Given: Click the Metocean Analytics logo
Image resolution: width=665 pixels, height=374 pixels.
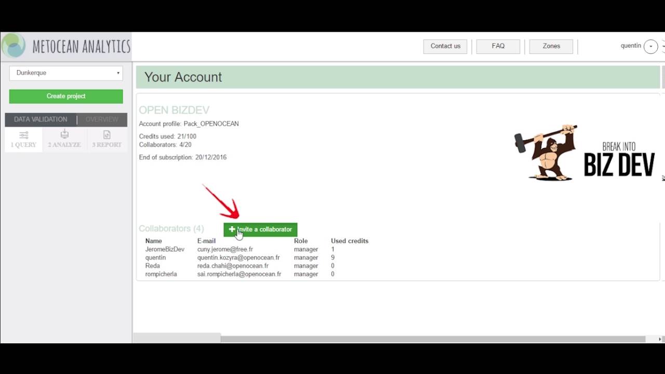Looking at the screenshot, I should point(66,46).
